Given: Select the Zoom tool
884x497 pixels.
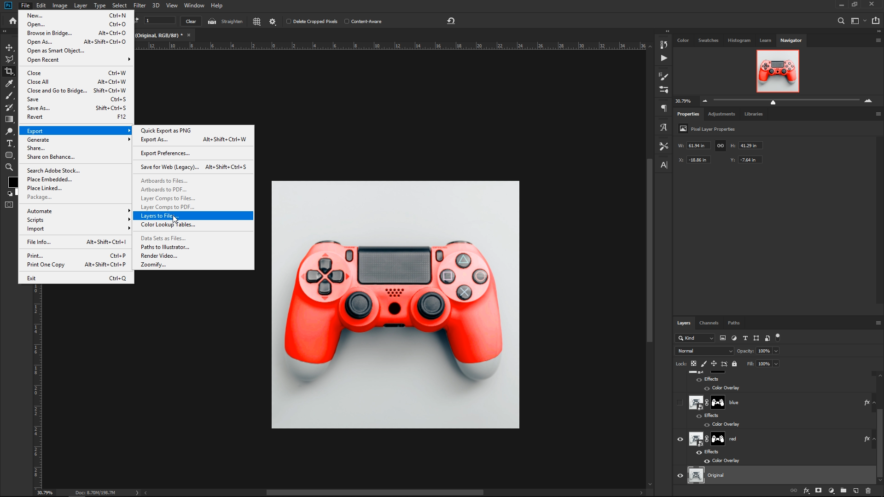Looking at the screenshot, I should (9, 167).
